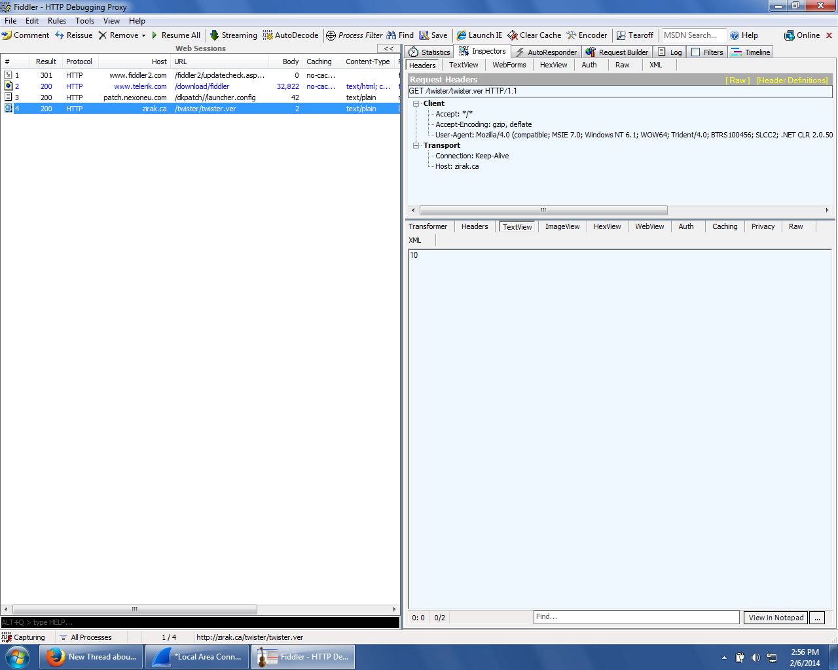Switch to the AutoResponder tab
Viewport: 838px width, 670px height.
click(546, 52)
